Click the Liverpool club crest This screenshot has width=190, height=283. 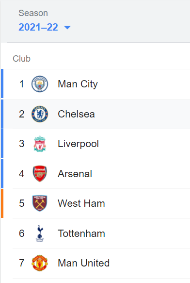[40, 144]
